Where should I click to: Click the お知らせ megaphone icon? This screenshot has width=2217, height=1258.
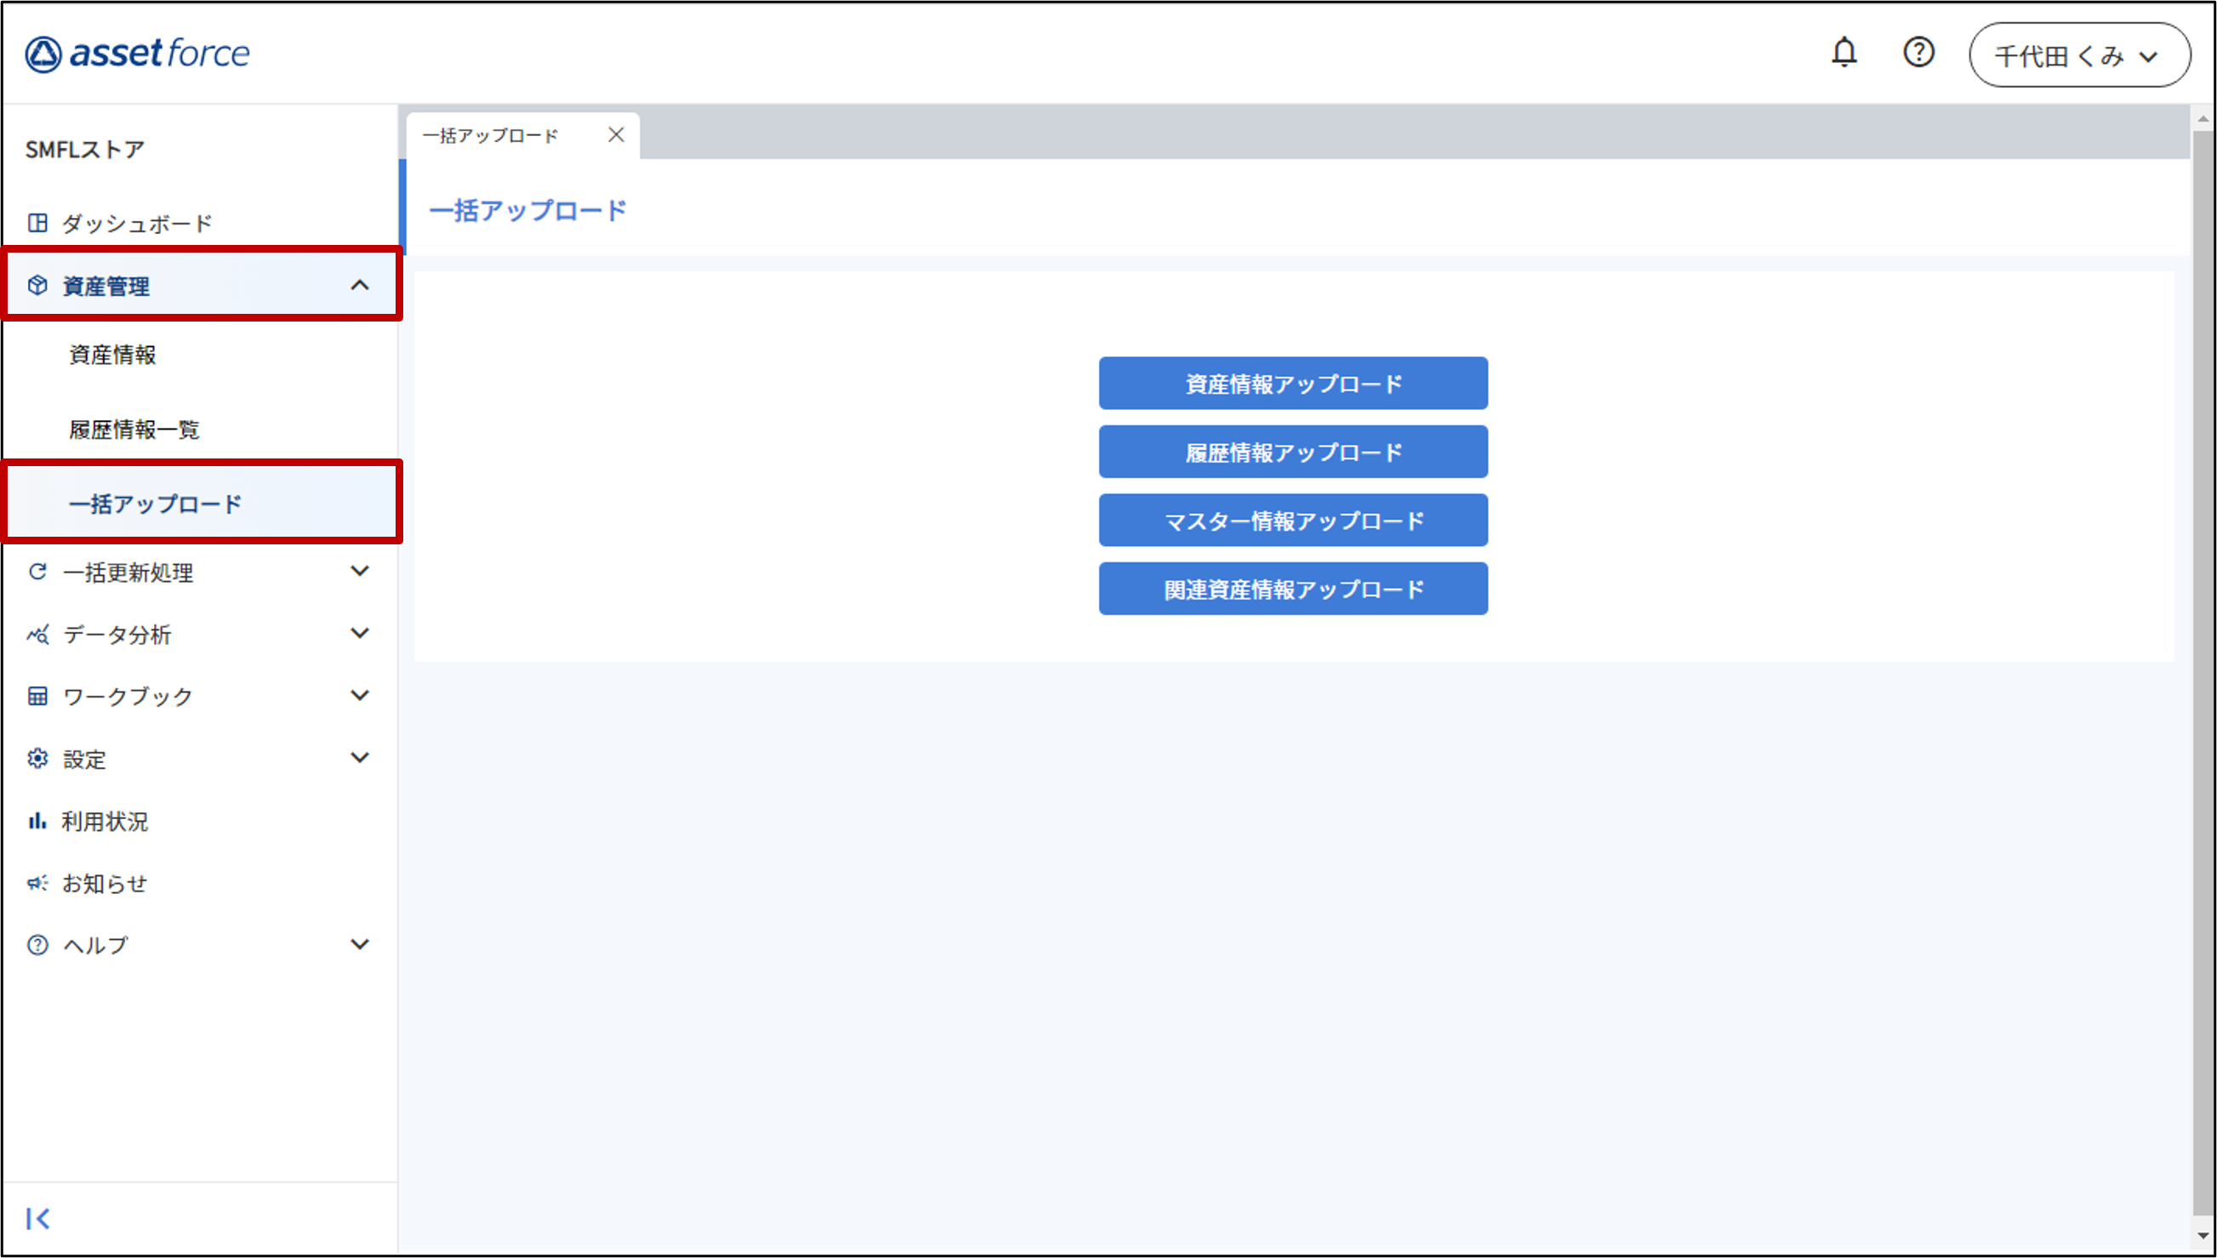coord(37,883)
